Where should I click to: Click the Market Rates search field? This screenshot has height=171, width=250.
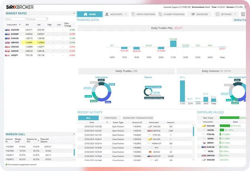point(15,19)
